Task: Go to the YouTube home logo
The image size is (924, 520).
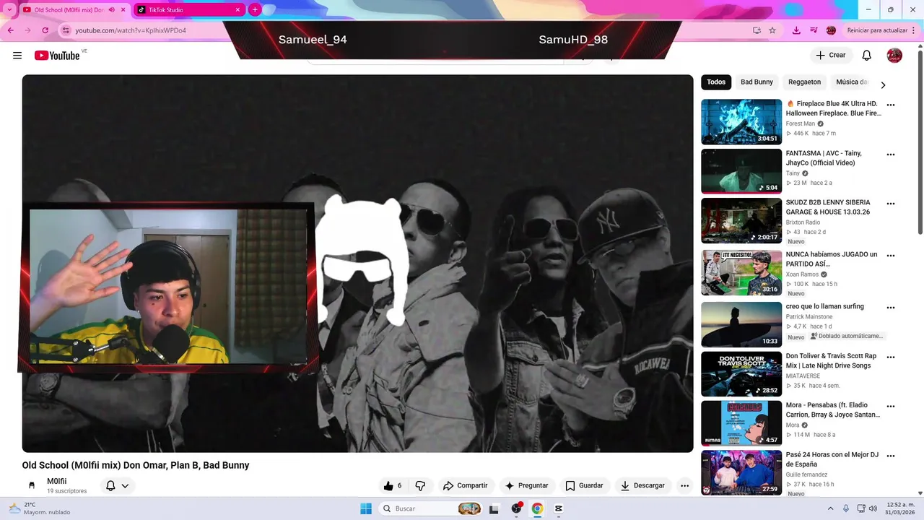Action: tap(57, 56)
